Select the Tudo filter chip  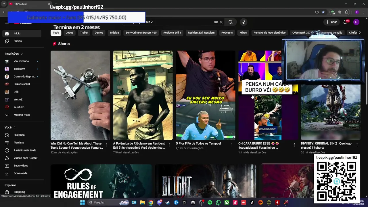point(56,33)
